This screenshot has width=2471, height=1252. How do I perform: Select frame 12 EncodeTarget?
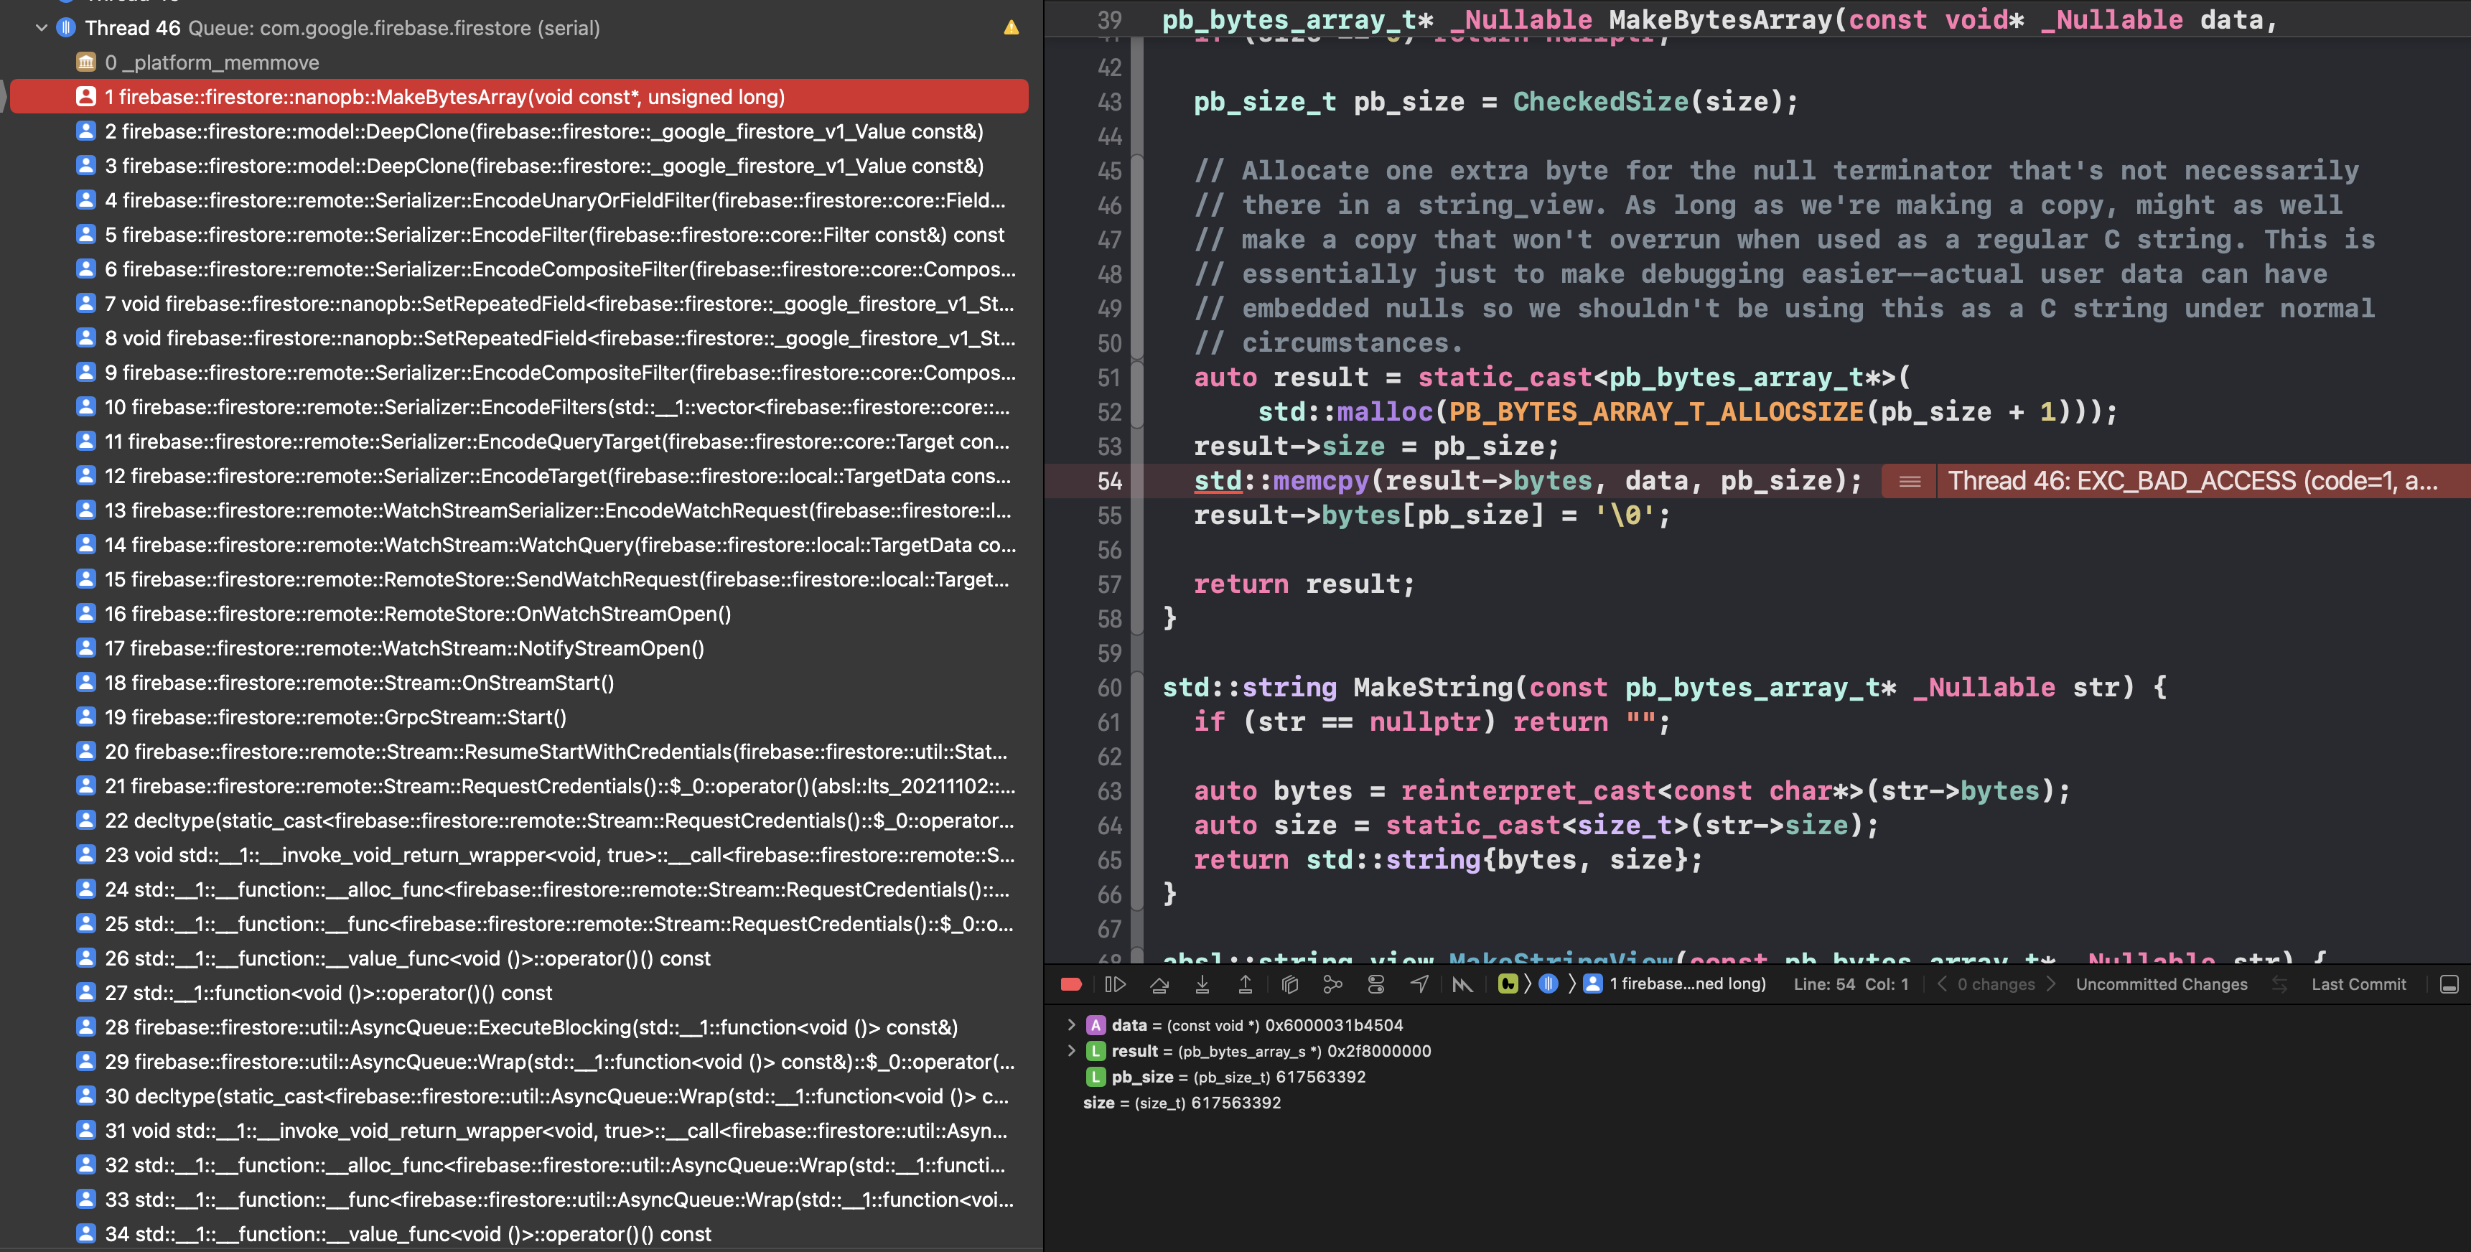518,477
